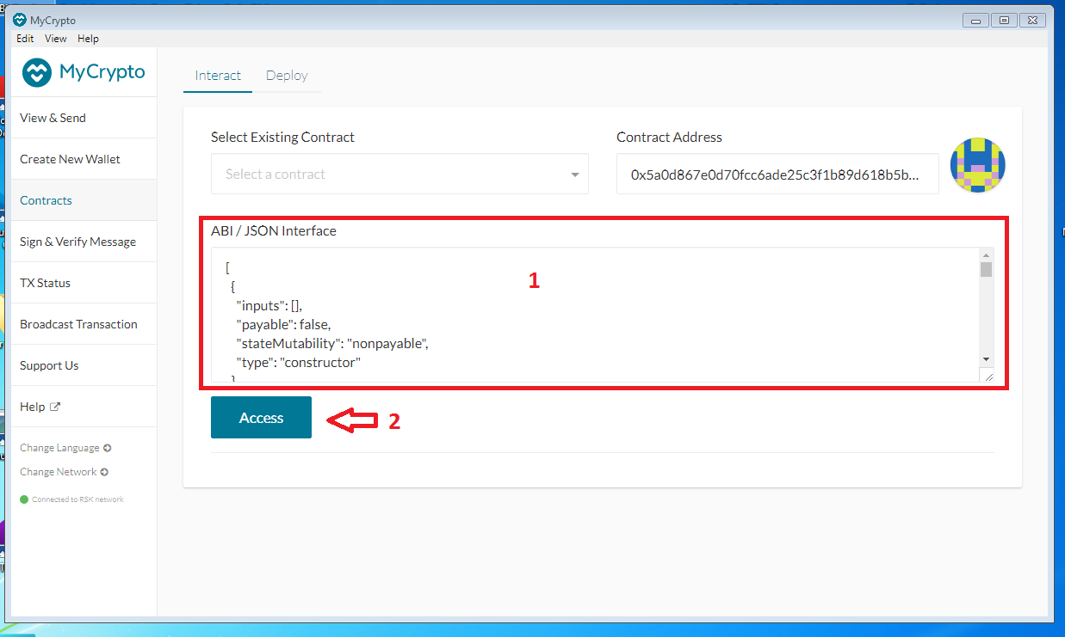The image size is (1065, 637).
Task: Switch to the Deploy tab
Action: tap(287, 76)
